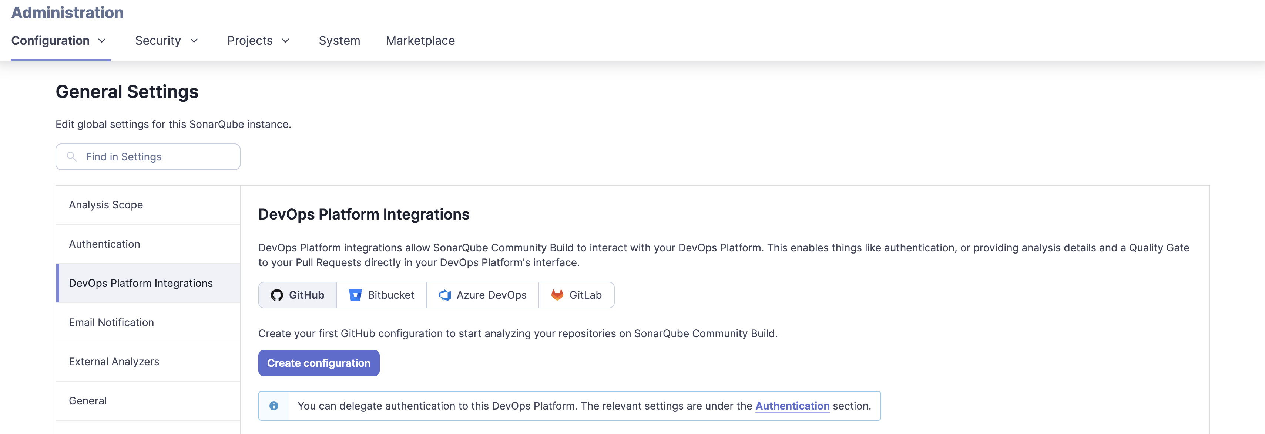Select Analysis Scope in the sidebar
Screen dimensions: 1265x434
(105, 204)
